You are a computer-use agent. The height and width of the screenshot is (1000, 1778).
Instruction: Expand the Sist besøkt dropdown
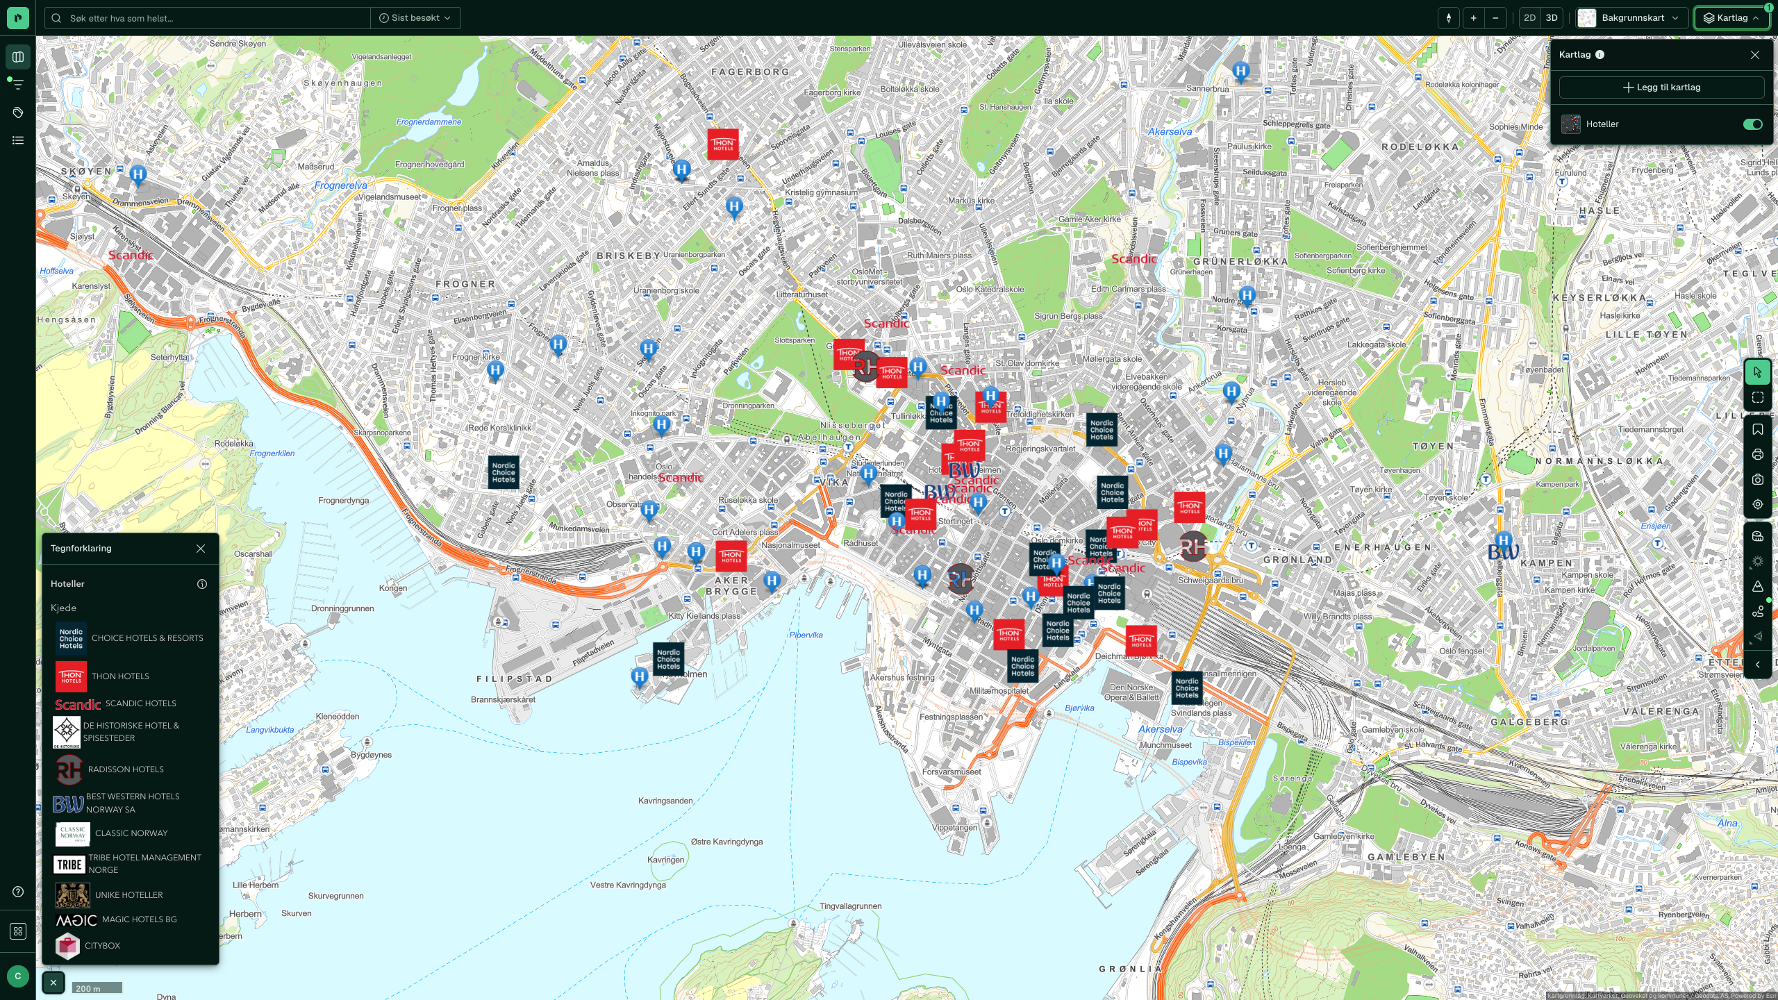(415, 18)
